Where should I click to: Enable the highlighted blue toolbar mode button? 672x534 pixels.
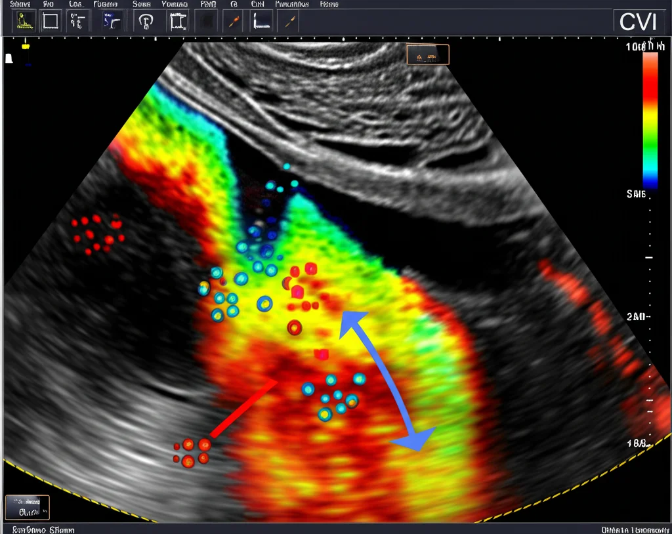(x=112, y=21)
